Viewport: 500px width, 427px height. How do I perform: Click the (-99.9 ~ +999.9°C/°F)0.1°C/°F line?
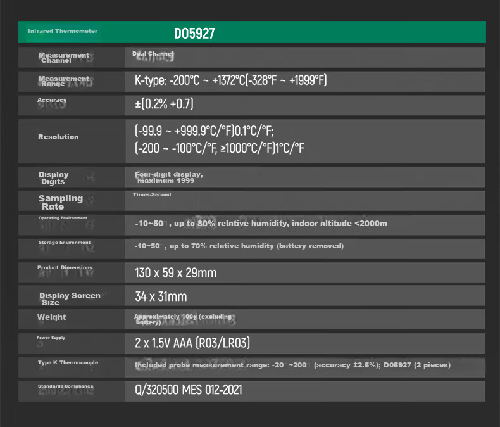(204, 131)
